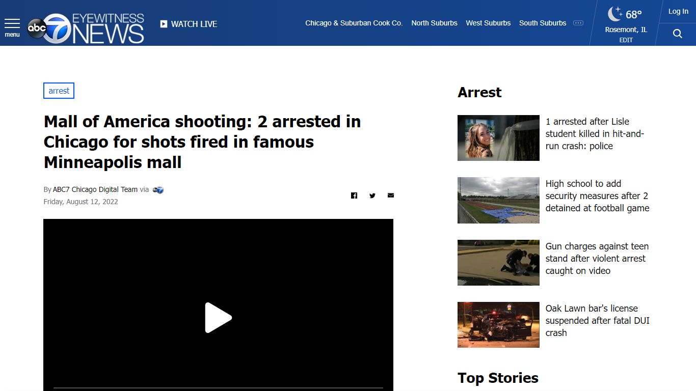Click the Watch Live play icon
Screen dimensions: 696x391
click(164, 24)
